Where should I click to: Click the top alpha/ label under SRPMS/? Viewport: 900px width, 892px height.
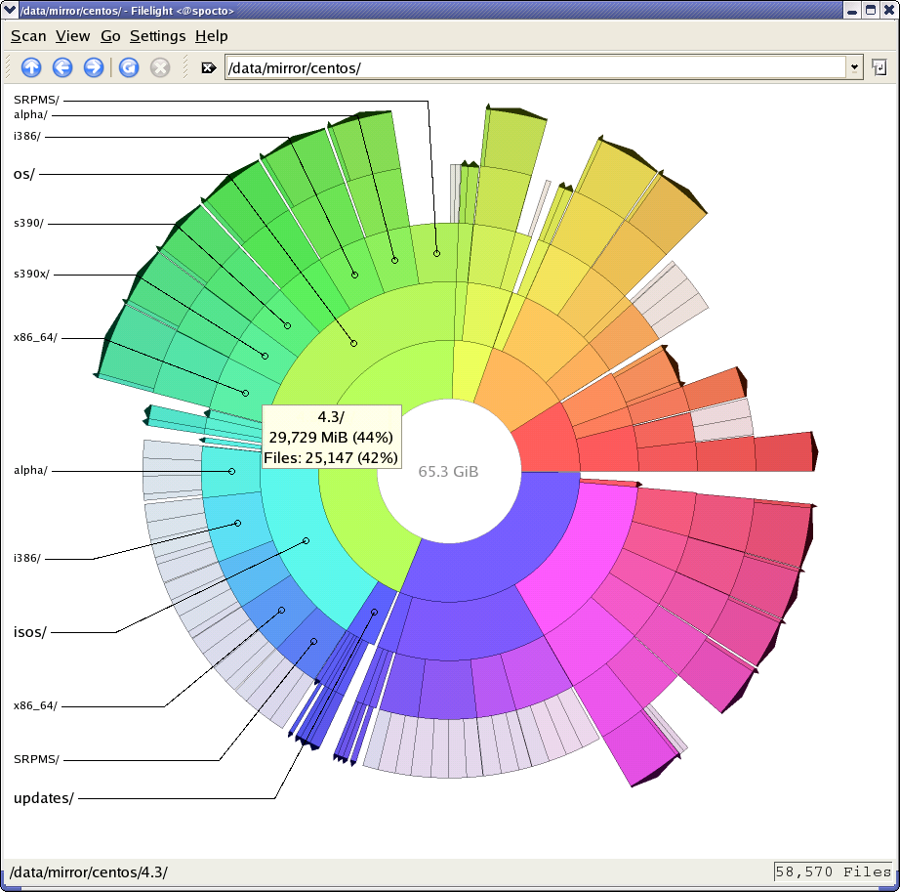pos(30,114)
